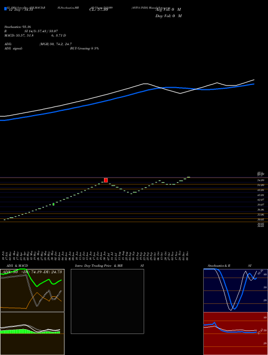Image resolution: width=268 pixels, height=355 pixels.
Task: Click the 'Day Vol: 0 M' label
Action: pyautogui.click(x=168, y=16)
